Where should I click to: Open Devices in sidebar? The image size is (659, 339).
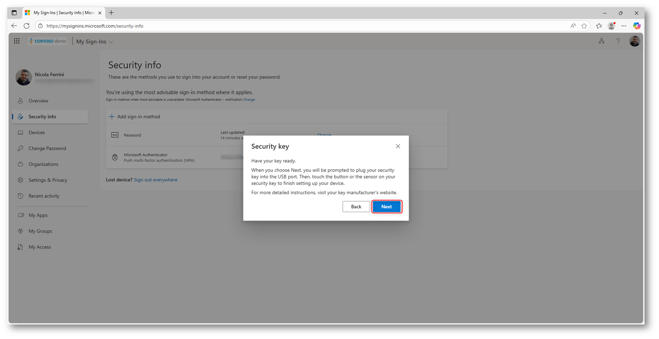50,133
